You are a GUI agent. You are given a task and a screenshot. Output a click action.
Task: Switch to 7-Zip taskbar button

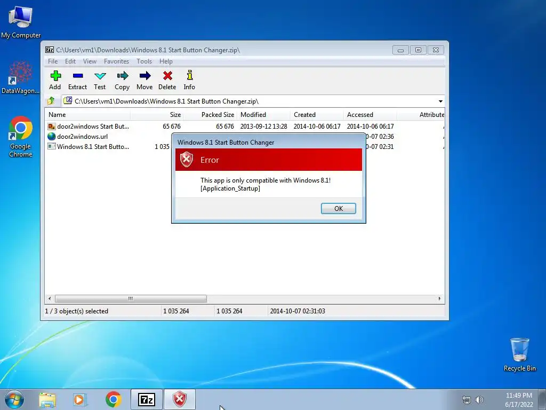[147, 399]
